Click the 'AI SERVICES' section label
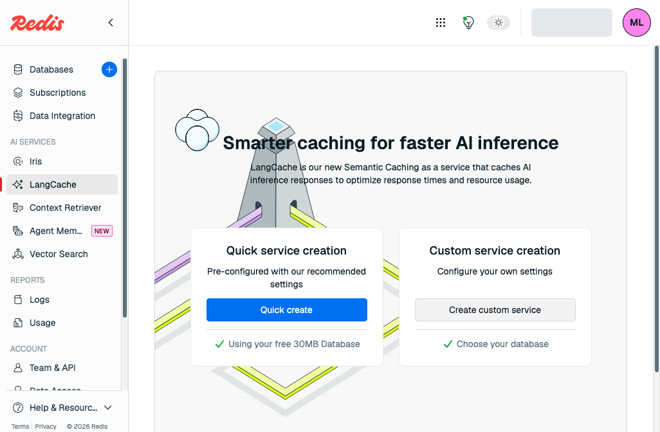 pyautogui.click(x=33, y=142)
